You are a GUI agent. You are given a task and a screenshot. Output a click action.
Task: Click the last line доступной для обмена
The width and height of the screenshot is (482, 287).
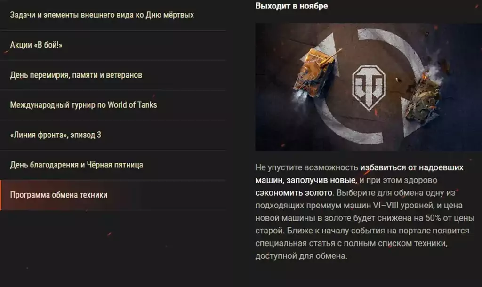pyautogui.click(x=301, y=255)
